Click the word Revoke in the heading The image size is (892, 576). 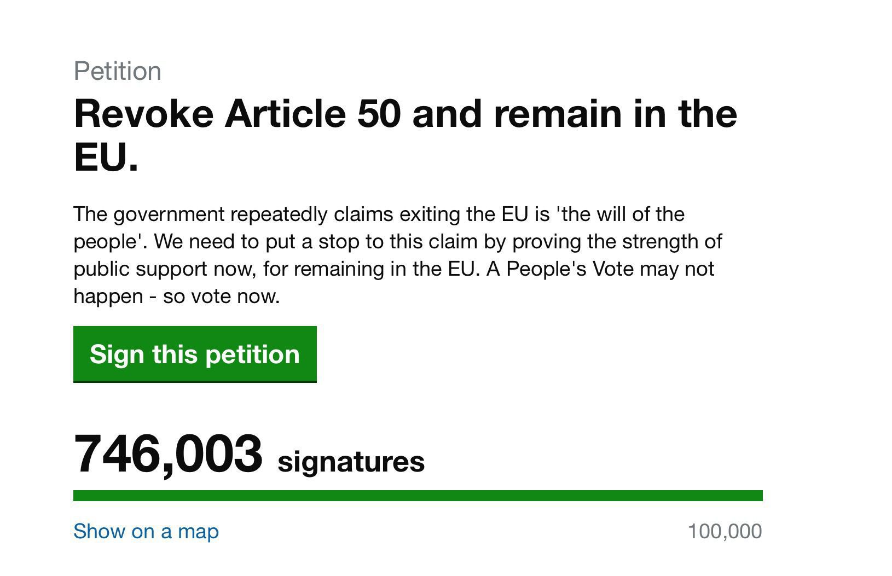[143, 113]
